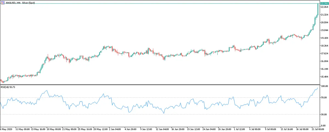Click the 20.584 price axis label

(x=324, y=23)
